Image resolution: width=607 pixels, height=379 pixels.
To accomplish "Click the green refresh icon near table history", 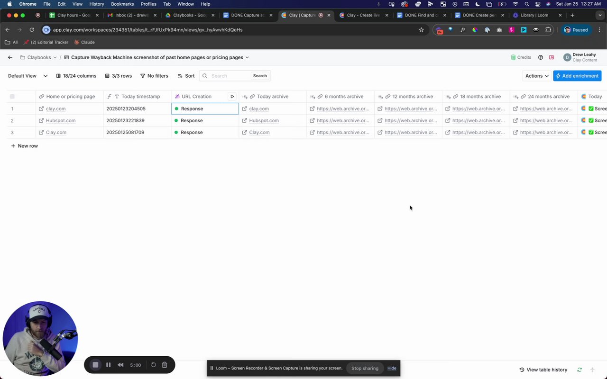I will (x=579, y=370).
